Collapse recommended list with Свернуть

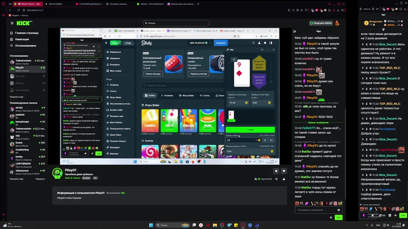[40, 179]
